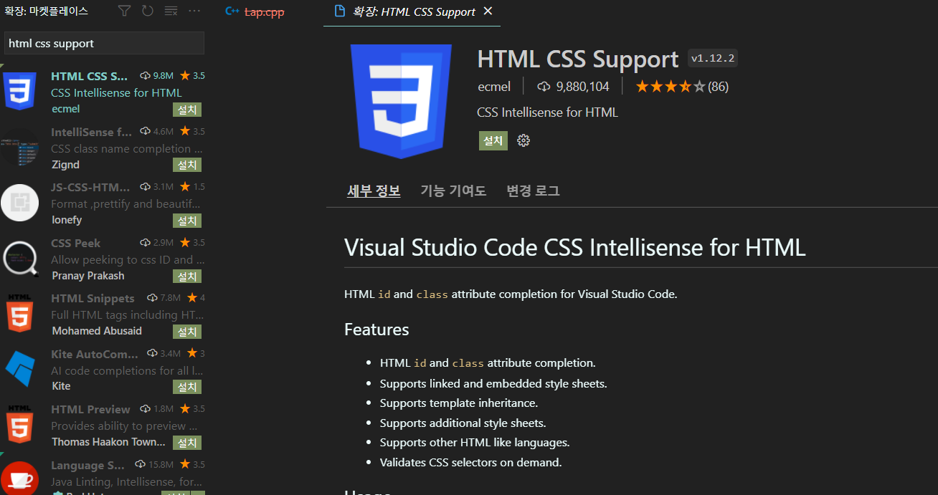Viewport: 938px width, 495px height.
Task: Install the Kite extension
Action: point(187,387)
